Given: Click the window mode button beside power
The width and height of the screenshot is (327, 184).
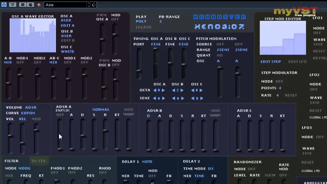Looking at the screenshot, I should point(13,5).
